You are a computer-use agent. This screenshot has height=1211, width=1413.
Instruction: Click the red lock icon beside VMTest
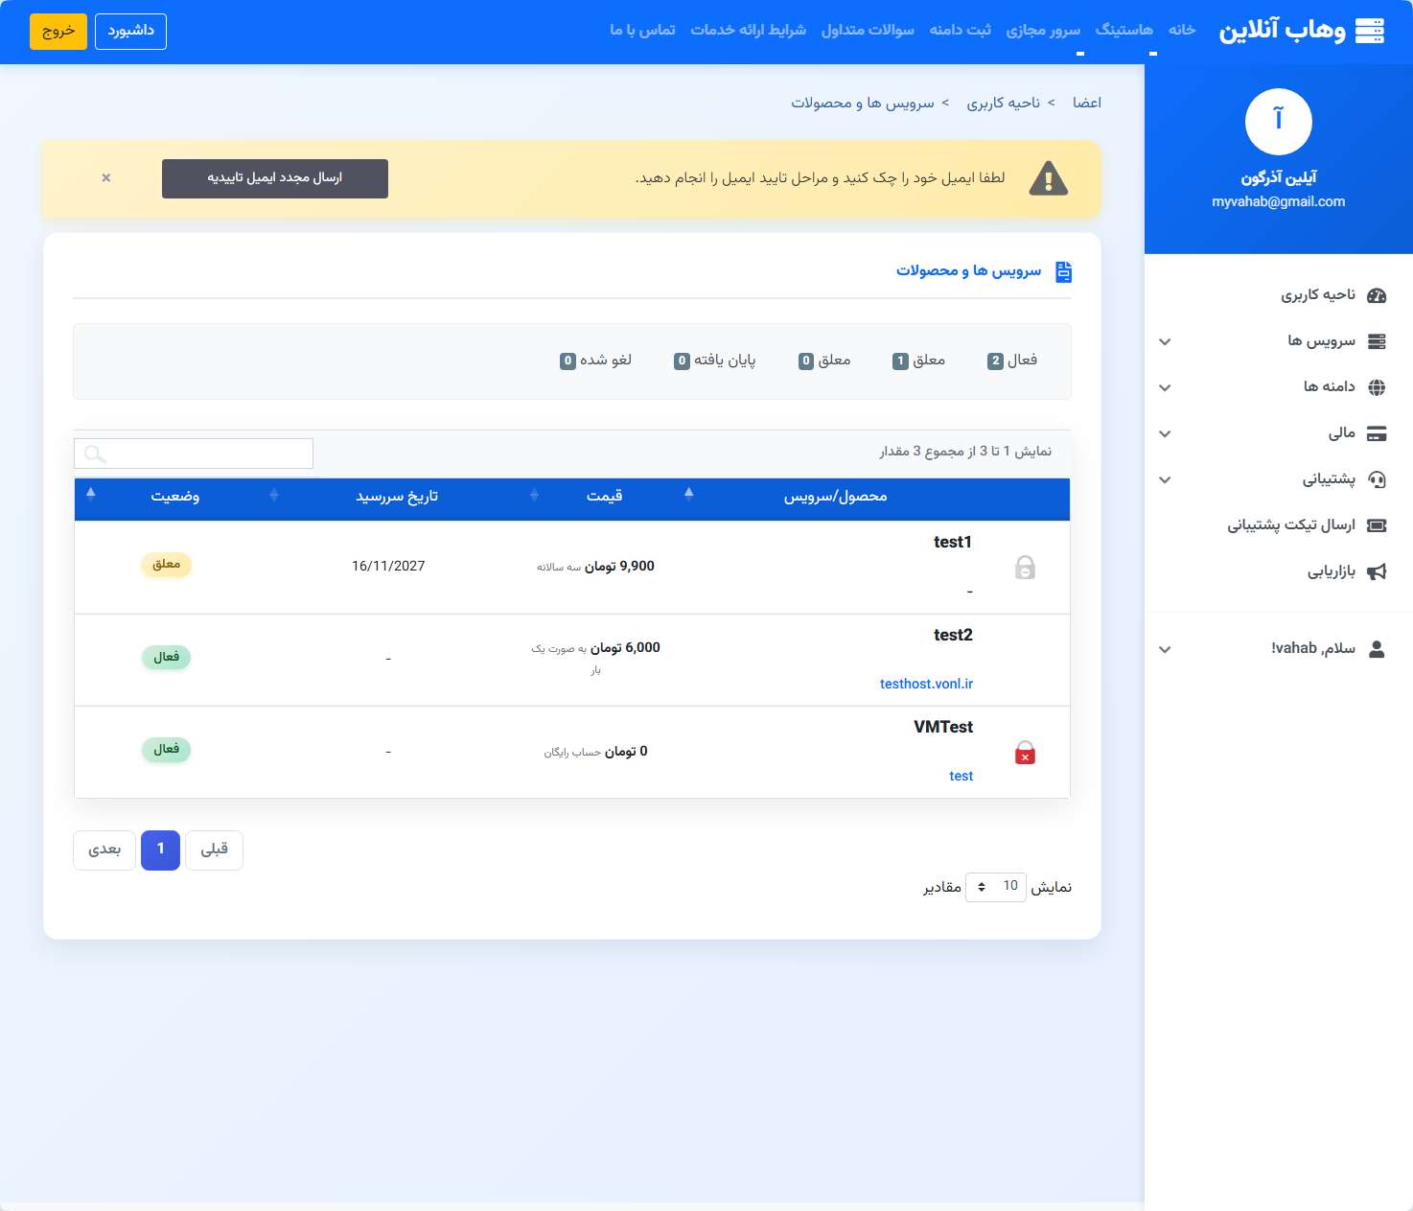point(1025,753)
